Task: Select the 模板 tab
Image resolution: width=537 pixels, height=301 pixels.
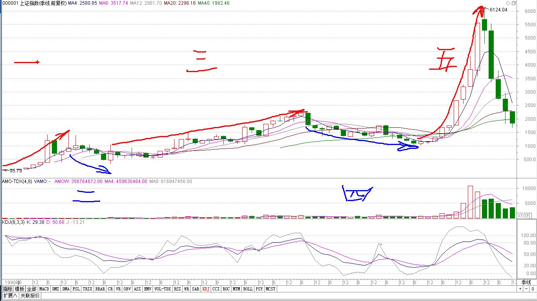Action: (x=20, y=289)
